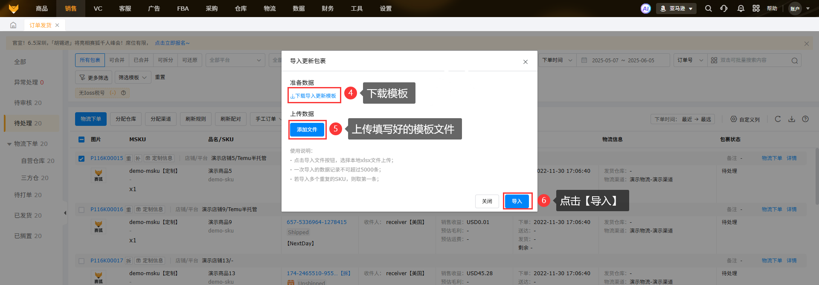819x285 pixels.
Task: Click the calendar icon in date range
Action: click(584, 60)
